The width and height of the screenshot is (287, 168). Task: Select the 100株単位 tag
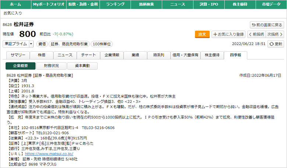pos(102,44)
